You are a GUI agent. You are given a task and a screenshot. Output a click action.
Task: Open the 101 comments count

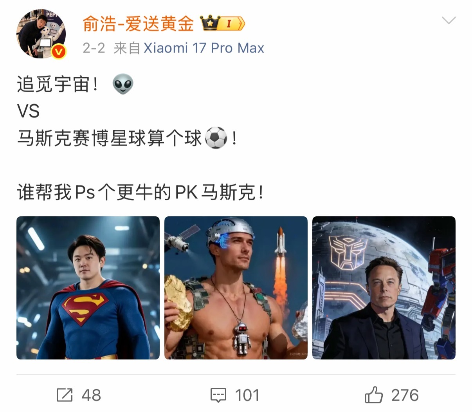[x=247, y=395]
